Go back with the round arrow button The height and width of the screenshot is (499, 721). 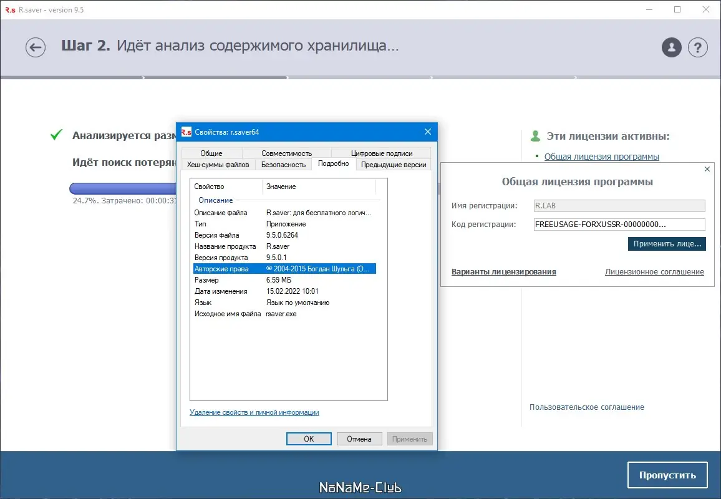coord(36,47)
